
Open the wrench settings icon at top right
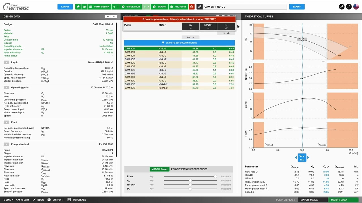[x=342, y=7]
